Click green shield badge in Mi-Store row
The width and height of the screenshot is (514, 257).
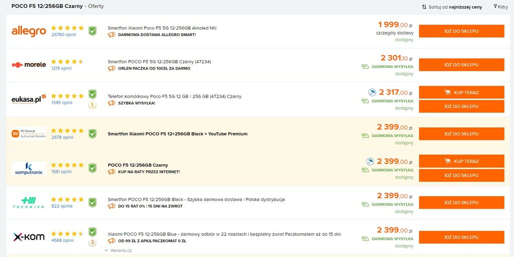[93, 134]
